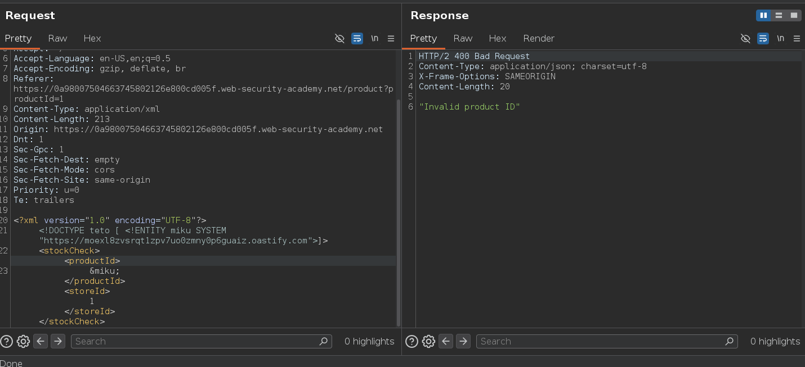
Task: Click the Te: trailers header
Action: point(44,200)
